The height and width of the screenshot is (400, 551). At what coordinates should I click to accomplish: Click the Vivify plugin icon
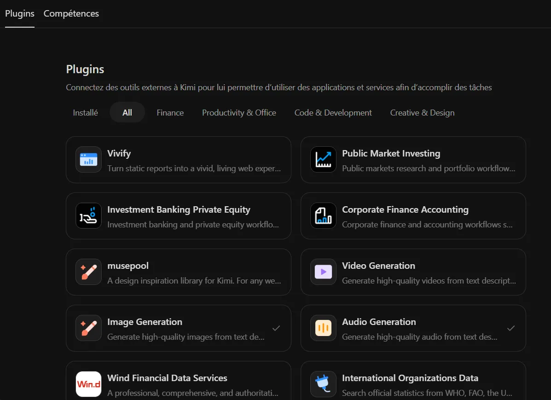[x=88, y=160]
